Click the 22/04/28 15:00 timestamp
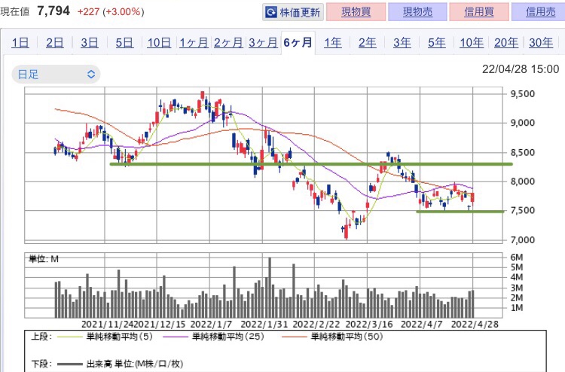This screenshot has height=372, width=565. click(521, 69)
